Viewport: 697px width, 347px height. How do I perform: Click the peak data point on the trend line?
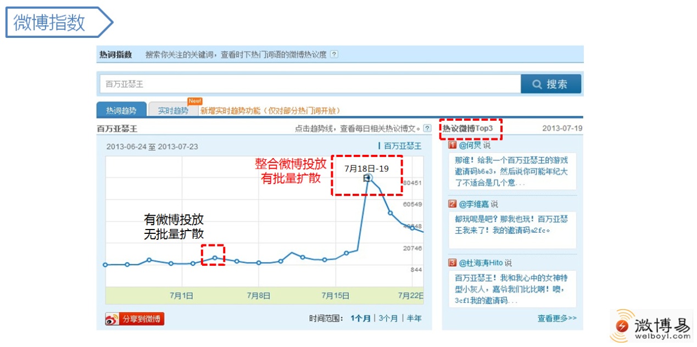click(x=369, y=177)
